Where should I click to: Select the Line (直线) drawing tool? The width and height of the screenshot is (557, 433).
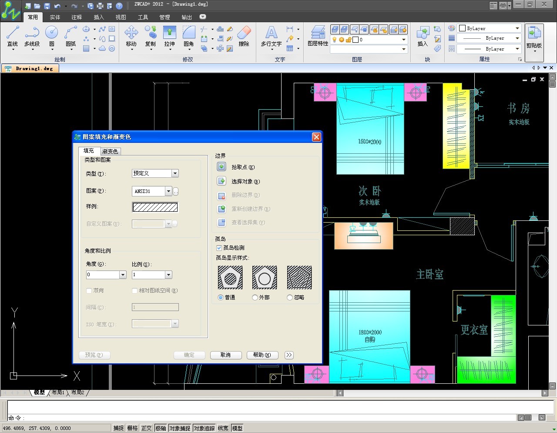[x=13, y=33]
